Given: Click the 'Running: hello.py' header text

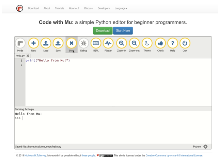Looking at the screenshot, I should (x=25, y=109).
